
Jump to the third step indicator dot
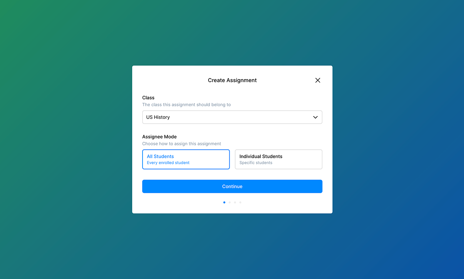235,202
